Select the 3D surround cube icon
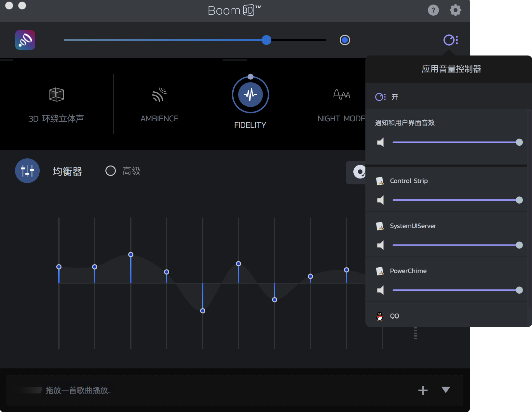The height and width of the screenshot is (412, 532). (56, 95)
